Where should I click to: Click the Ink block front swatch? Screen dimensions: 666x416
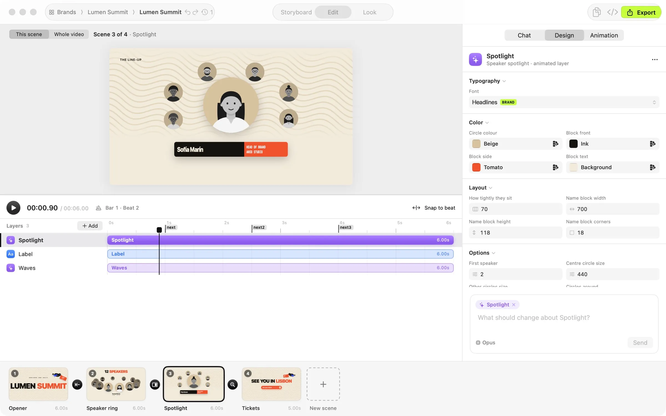[x=573, y=144]
